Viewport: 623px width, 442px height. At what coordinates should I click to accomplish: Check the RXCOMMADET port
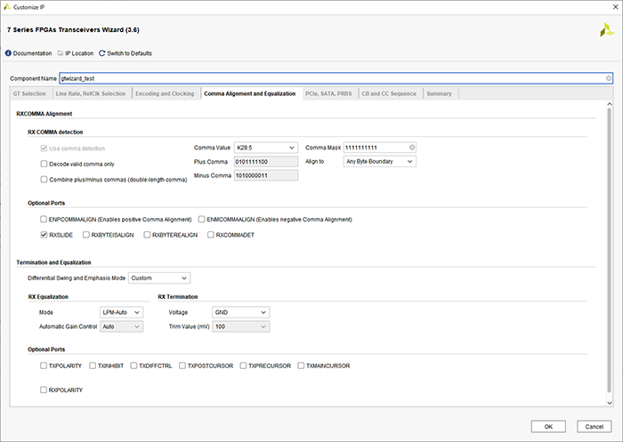tap(211, 235)
